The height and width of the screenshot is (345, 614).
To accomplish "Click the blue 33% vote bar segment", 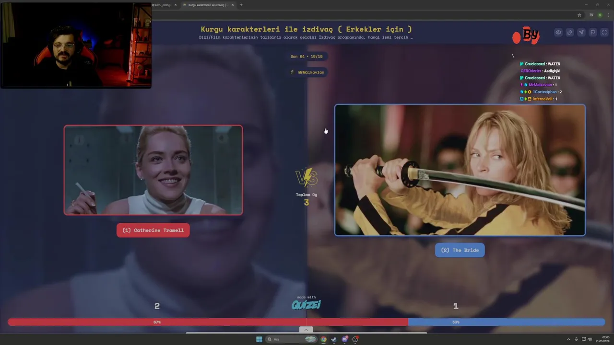I will click(507, 322).
